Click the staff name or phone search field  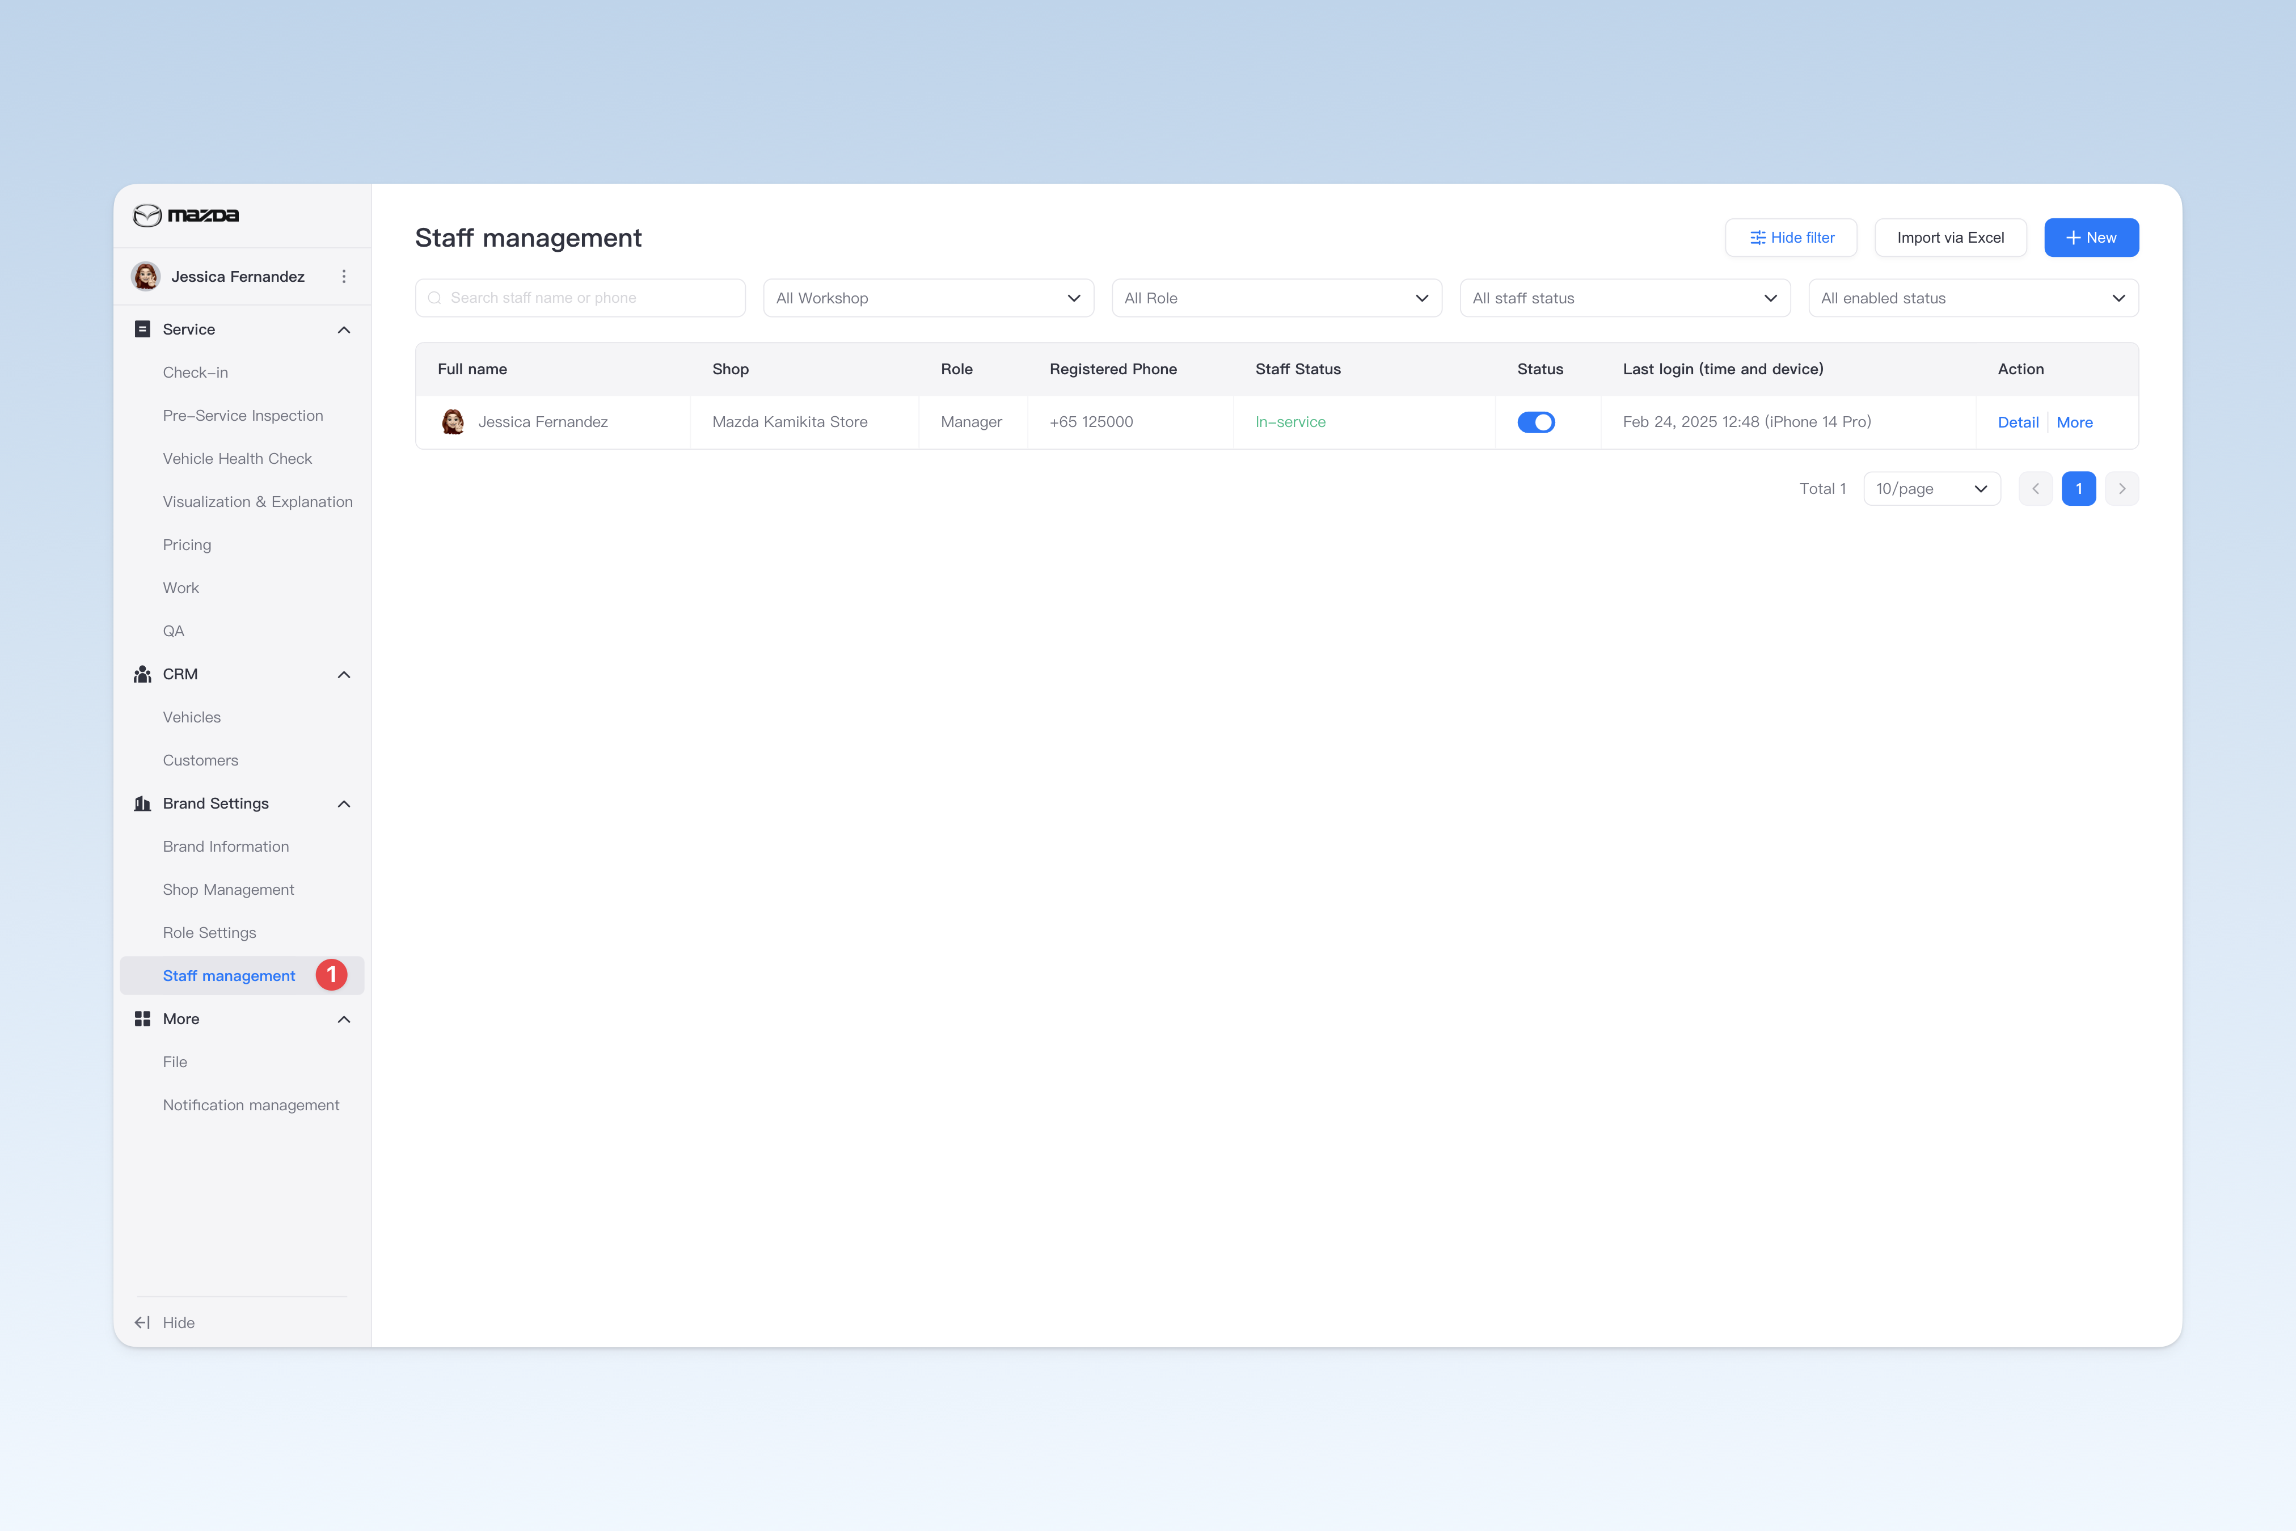[x=580, y=298]
